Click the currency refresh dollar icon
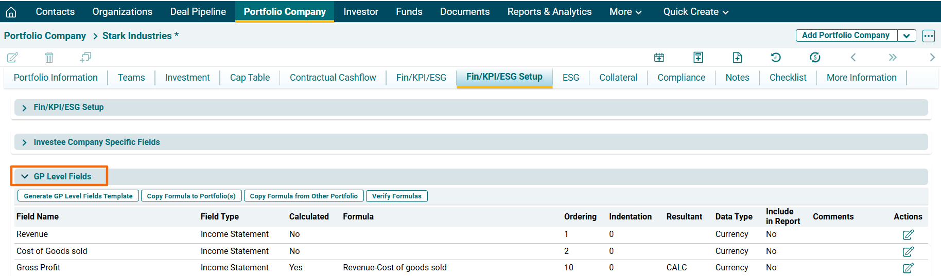The image size is (941, 276). [x=815, y=57]
